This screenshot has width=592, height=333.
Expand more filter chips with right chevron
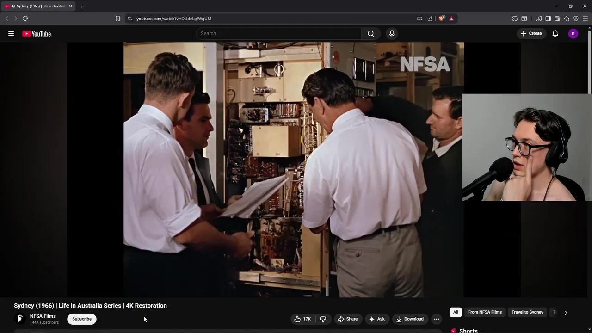tap(566, 313)
